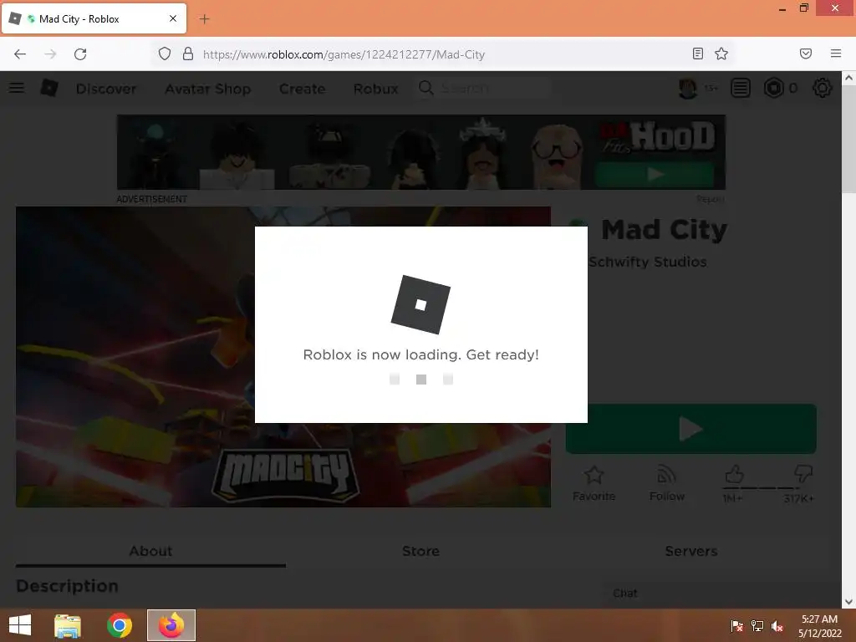The width and height of the screenshot is (856, 642).
Task: Open Roblox settings gear
Action: click(823, 88)
